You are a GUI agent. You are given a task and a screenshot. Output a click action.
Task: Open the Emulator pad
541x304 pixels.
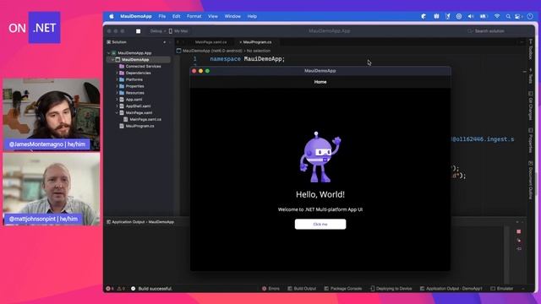tap(502, 289)
